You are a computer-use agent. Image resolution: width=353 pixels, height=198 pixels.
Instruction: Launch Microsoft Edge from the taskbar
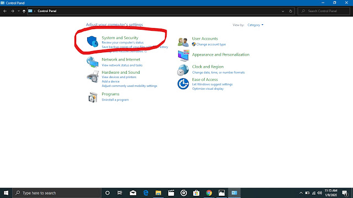(x=146, y=193)
